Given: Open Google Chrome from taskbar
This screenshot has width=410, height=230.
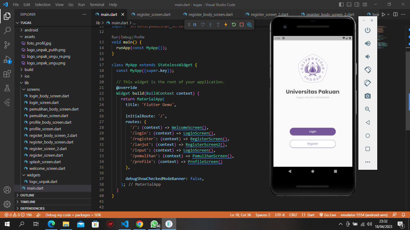Looking at the screenshot, I should click(140, 224).
